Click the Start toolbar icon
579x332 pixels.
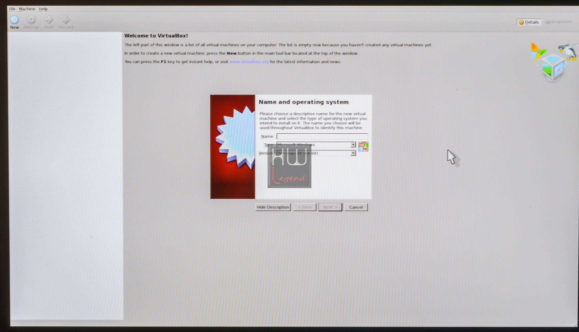coord(49,22)
